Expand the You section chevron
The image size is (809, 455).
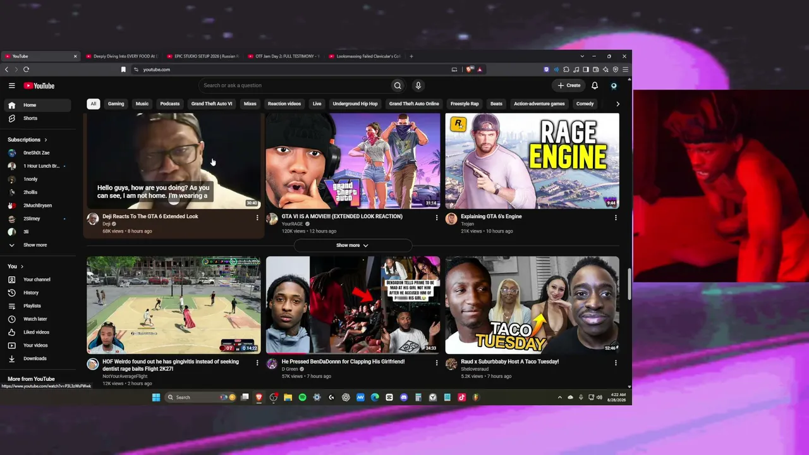(x=22, y=267)
